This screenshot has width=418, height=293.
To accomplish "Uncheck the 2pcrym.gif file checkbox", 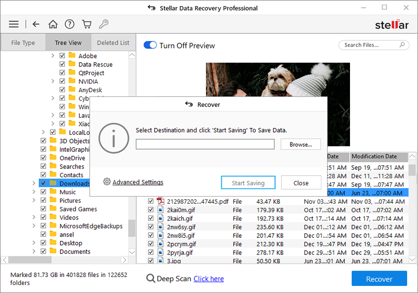I will tap(151, 244).
